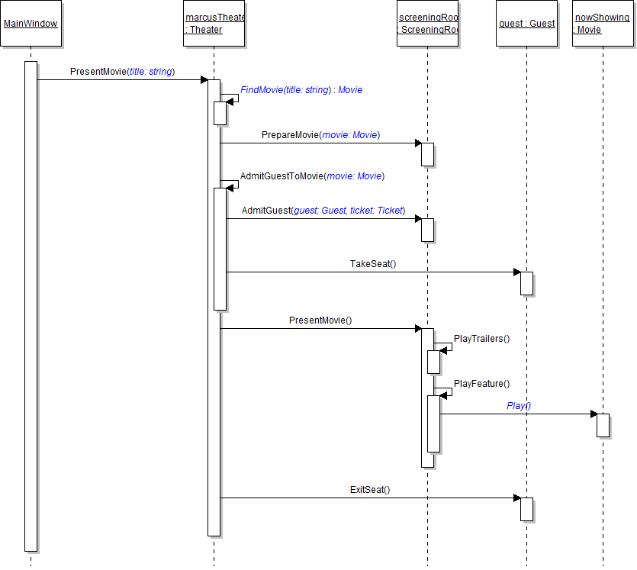
Task: Click the guest activation box under TakeSeat()
Action: pyautogui.click(x=526, y=283)
